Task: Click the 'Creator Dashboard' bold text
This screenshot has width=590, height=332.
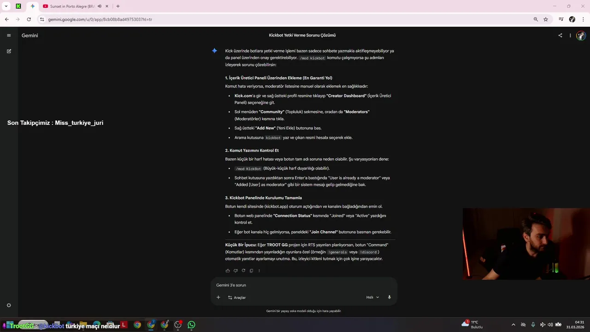Action: pos(346,95)
